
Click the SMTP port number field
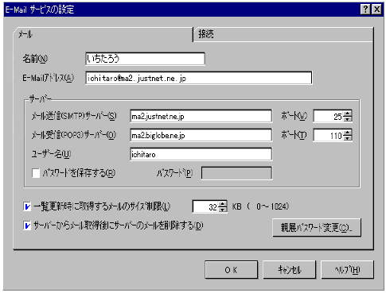pos(329,116)
